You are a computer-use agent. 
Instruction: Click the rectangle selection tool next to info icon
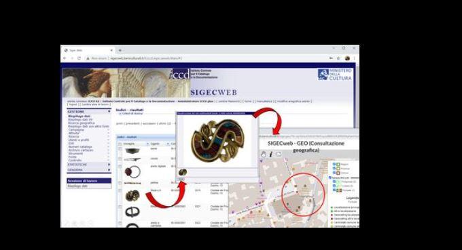(279, 154)
